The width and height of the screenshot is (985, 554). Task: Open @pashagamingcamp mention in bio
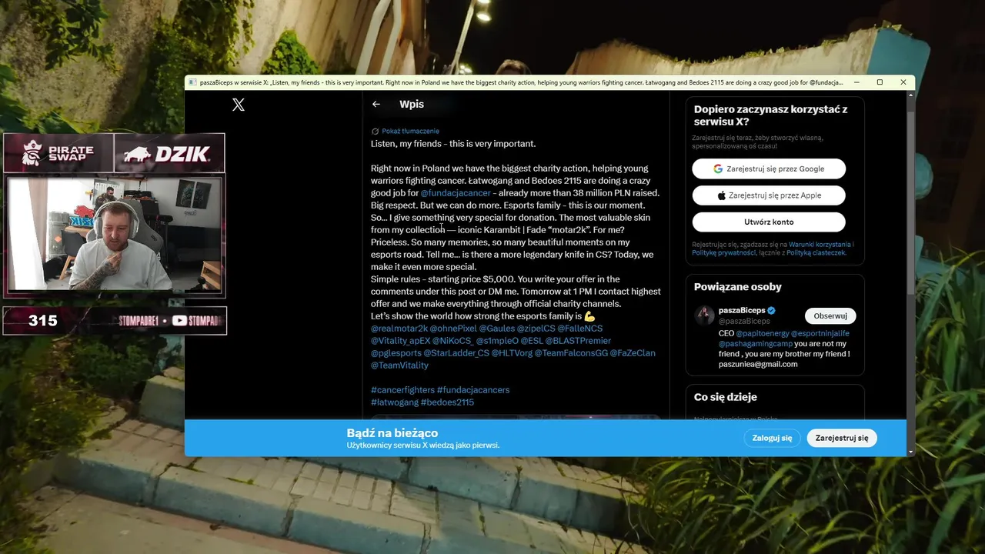click(x=755, y=344)
